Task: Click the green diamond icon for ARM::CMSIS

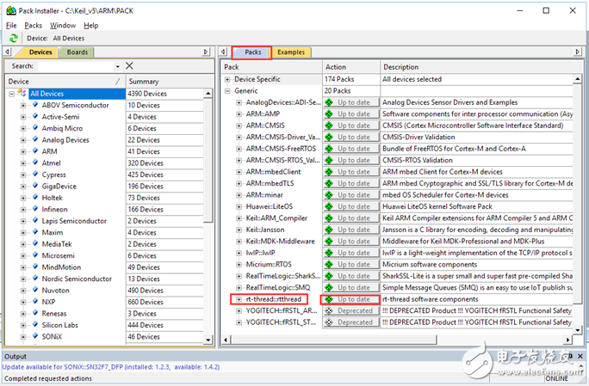Action: pos(330,126)
